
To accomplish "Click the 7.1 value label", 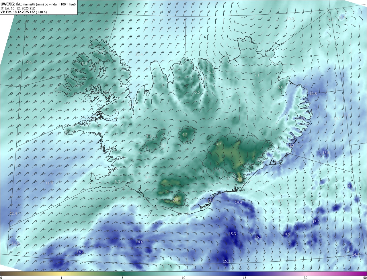I will (257, 75).
